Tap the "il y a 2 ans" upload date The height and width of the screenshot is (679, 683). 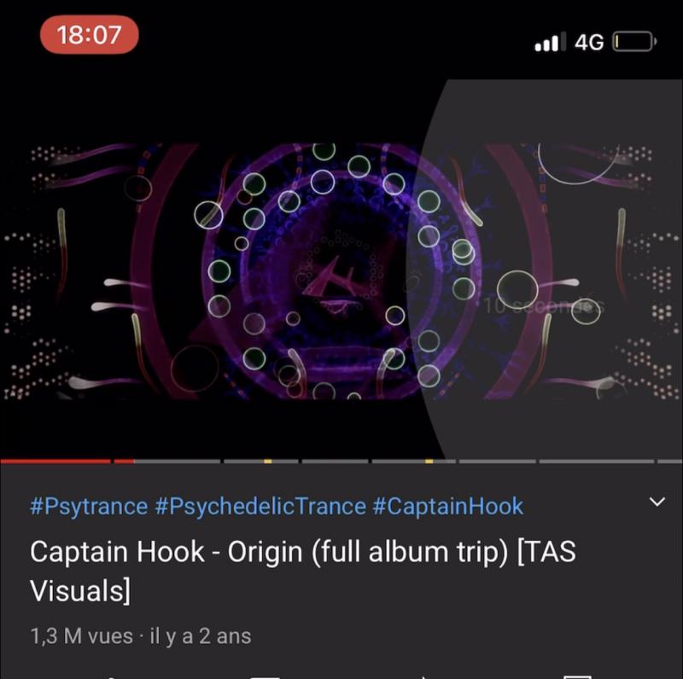pos(201,636)
